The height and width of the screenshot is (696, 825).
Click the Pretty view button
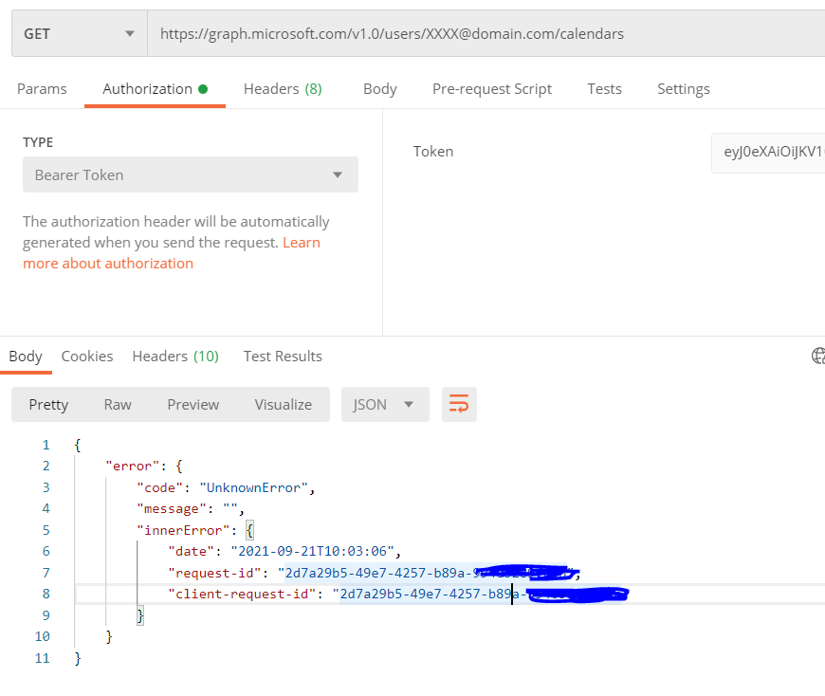pos(48,404)
